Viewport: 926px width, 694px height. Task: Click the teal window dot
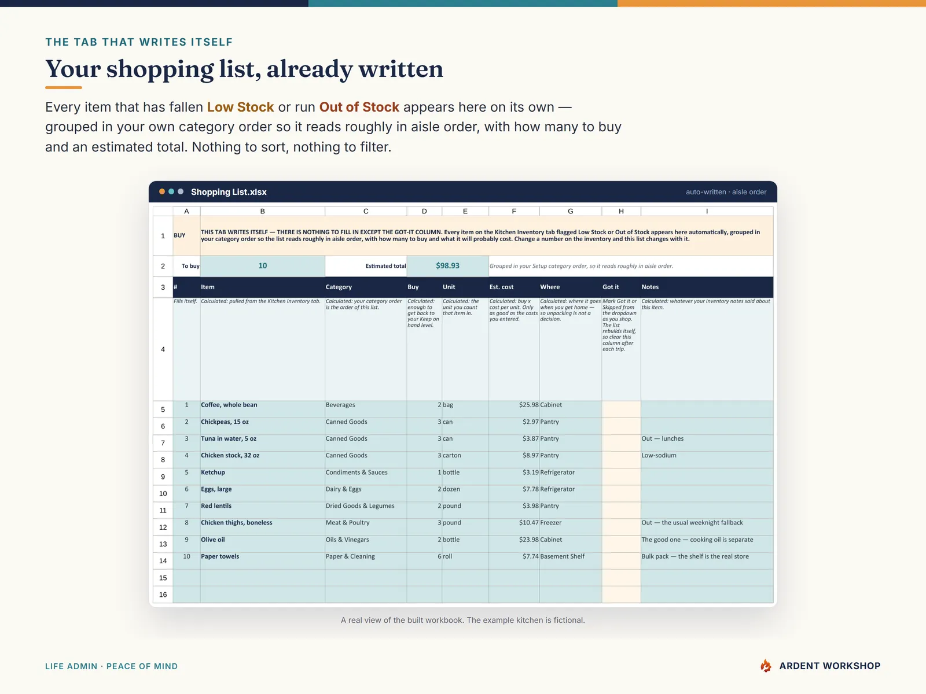[x=171, y=191]
